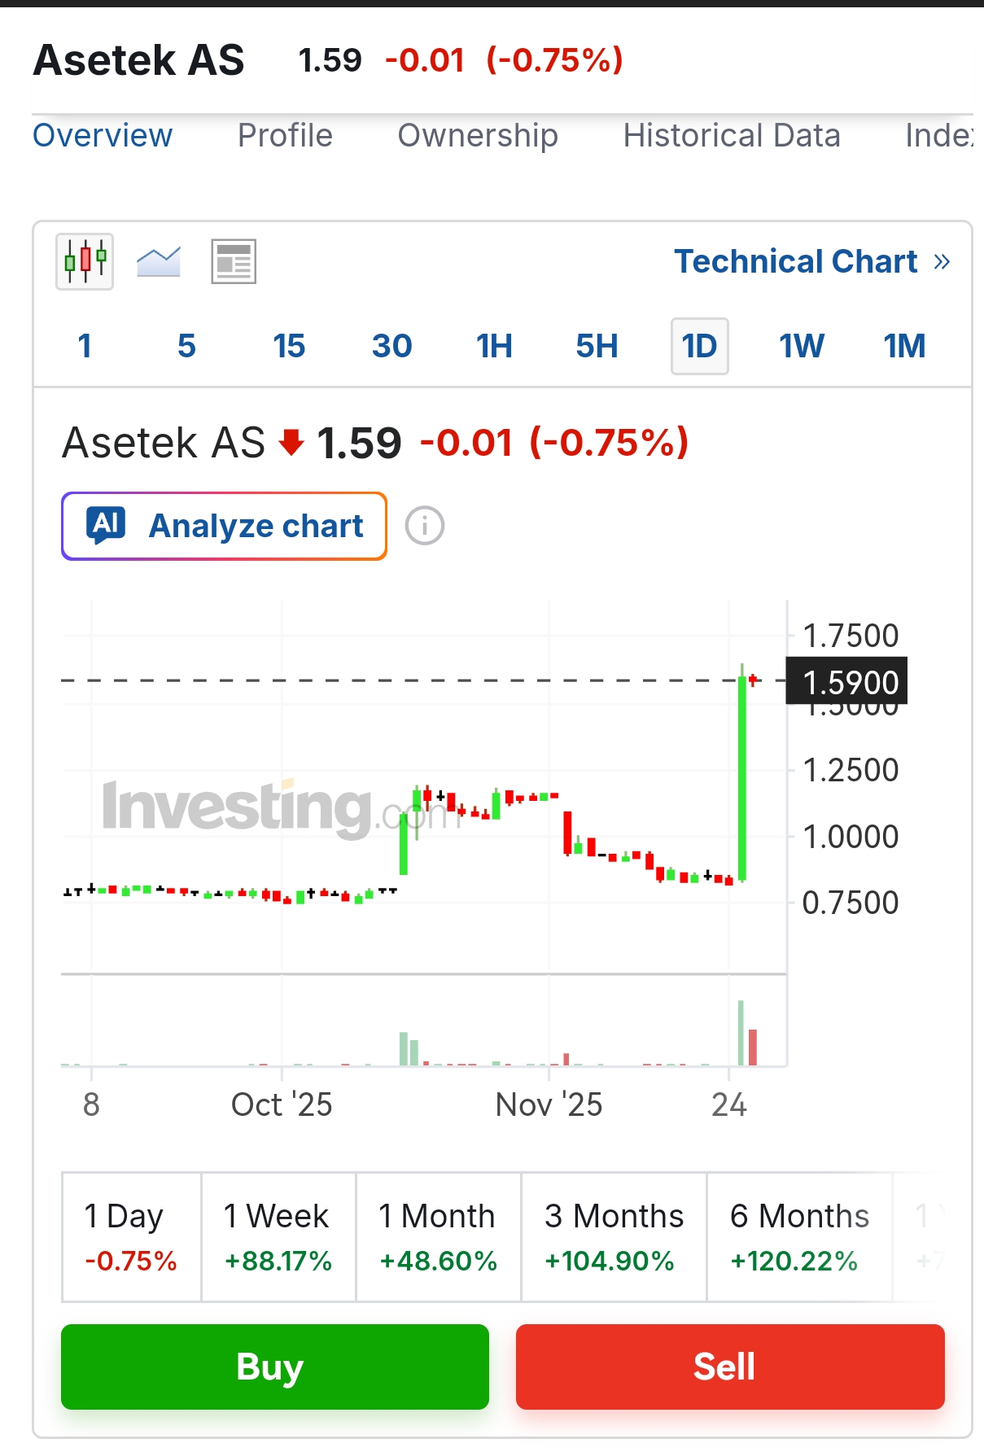Switch to the area chart icon

[159, 262]
